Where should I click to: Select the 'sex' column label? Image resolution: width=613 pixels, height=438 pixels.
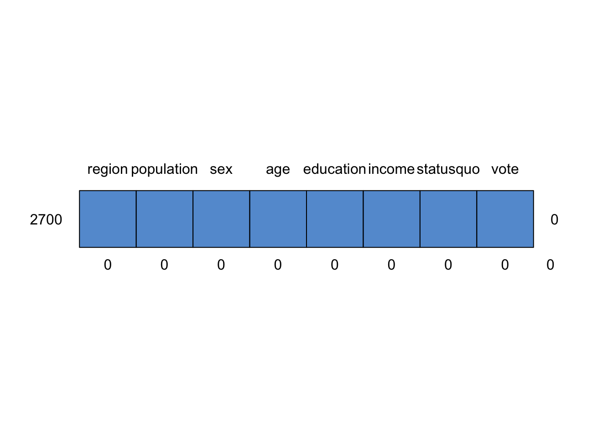tap(221, 169)
